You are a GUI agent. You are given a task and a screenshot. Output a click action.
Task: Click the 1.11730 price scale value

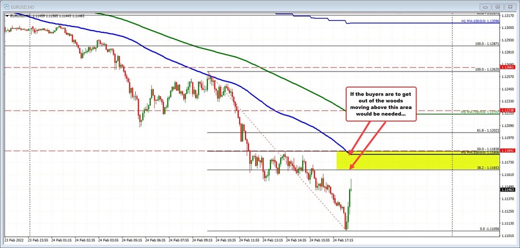coord(508,162)
